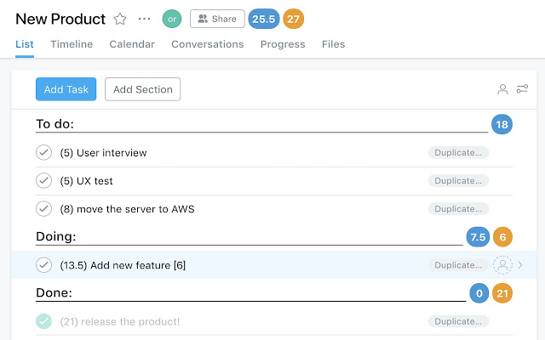Click the orange 21 badge beside Done
545x340 pixels.
pos(502,293)
